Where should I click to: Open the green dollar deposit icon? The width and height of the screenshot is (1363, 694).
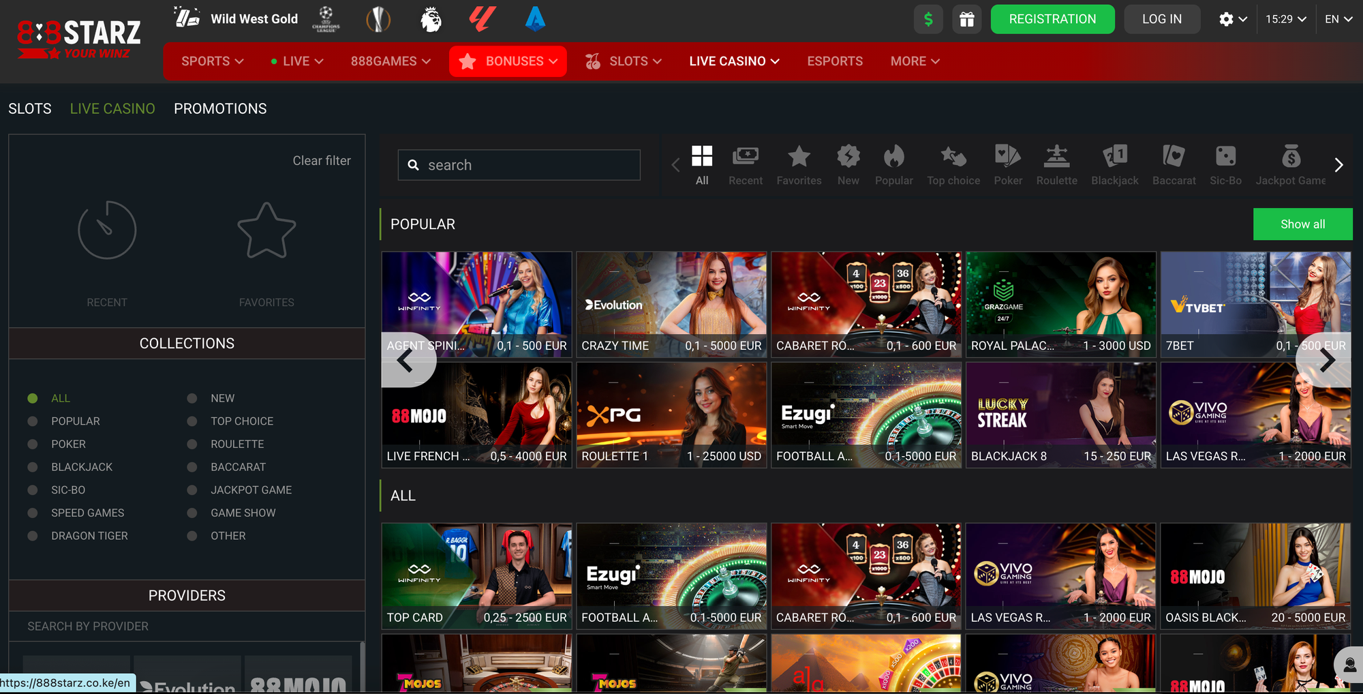(x=928, y=19)
